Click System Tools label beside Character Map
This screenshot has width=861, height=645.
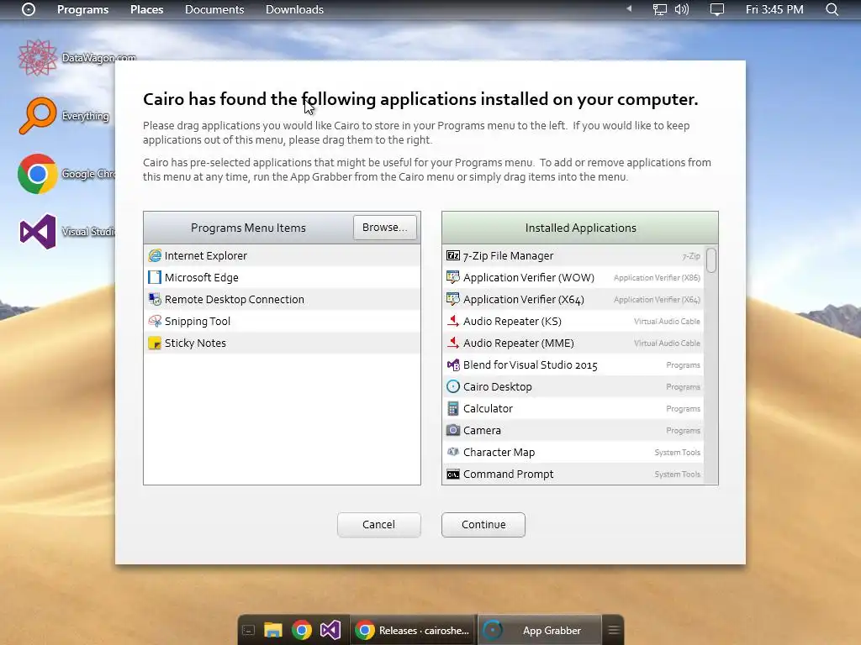tap(677, 453)
